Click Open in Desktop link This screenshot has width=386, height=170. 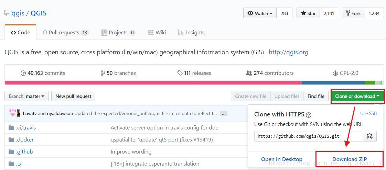[282, 159]
